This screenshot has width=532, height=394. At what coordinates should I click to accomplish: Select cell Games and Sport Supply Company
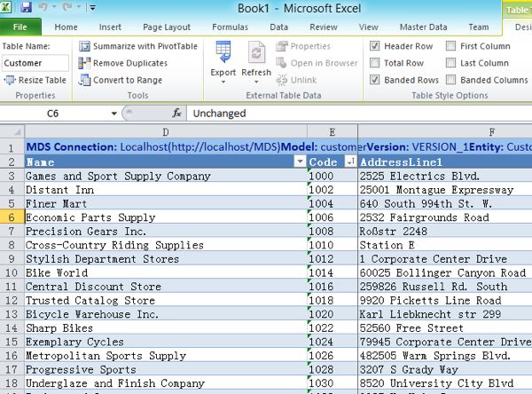pyautogui.click(x=166, y=176)
